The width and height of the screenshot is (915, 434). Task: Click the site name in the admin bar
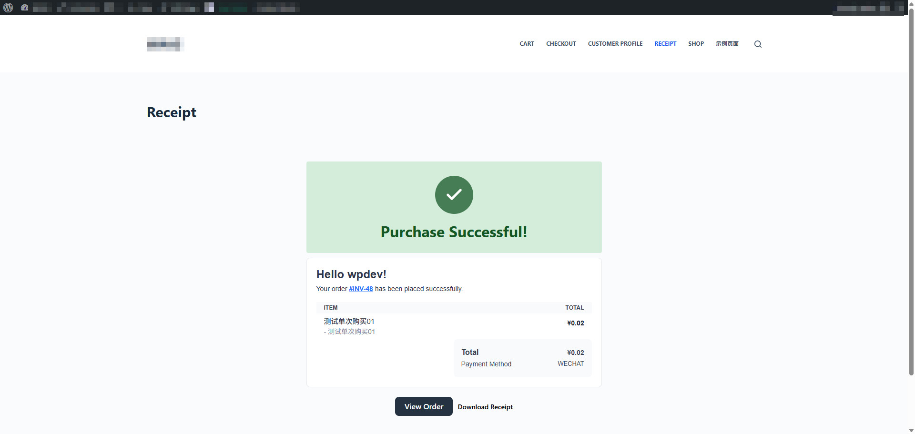(x=42, y=7)
